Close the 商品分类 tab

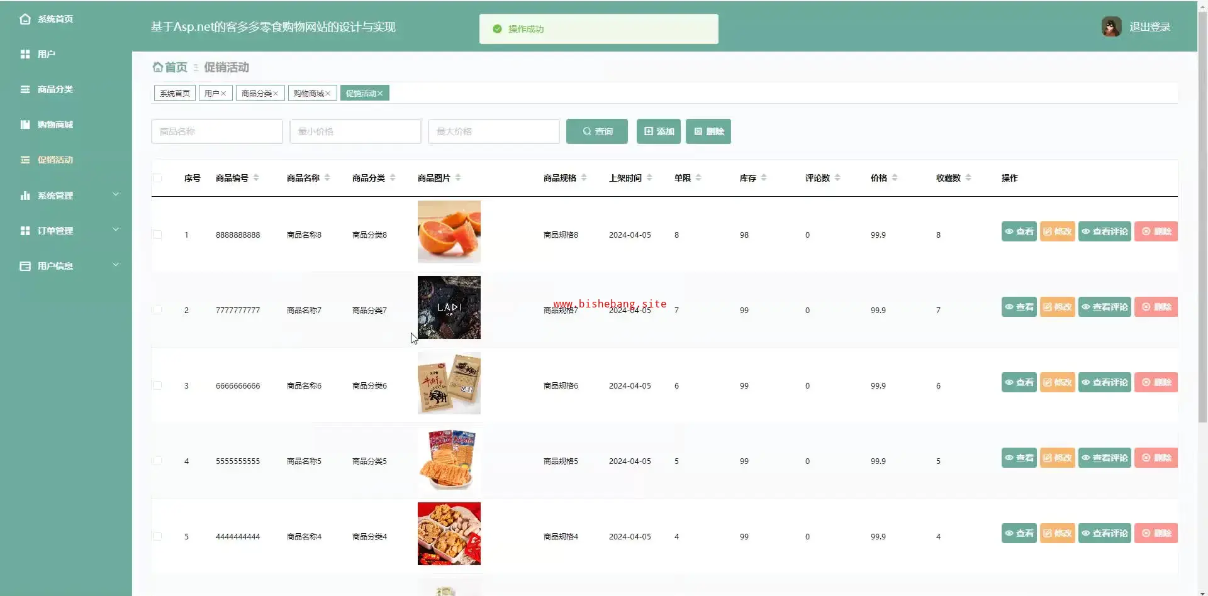pyautogui.click(x=276, y=93)
